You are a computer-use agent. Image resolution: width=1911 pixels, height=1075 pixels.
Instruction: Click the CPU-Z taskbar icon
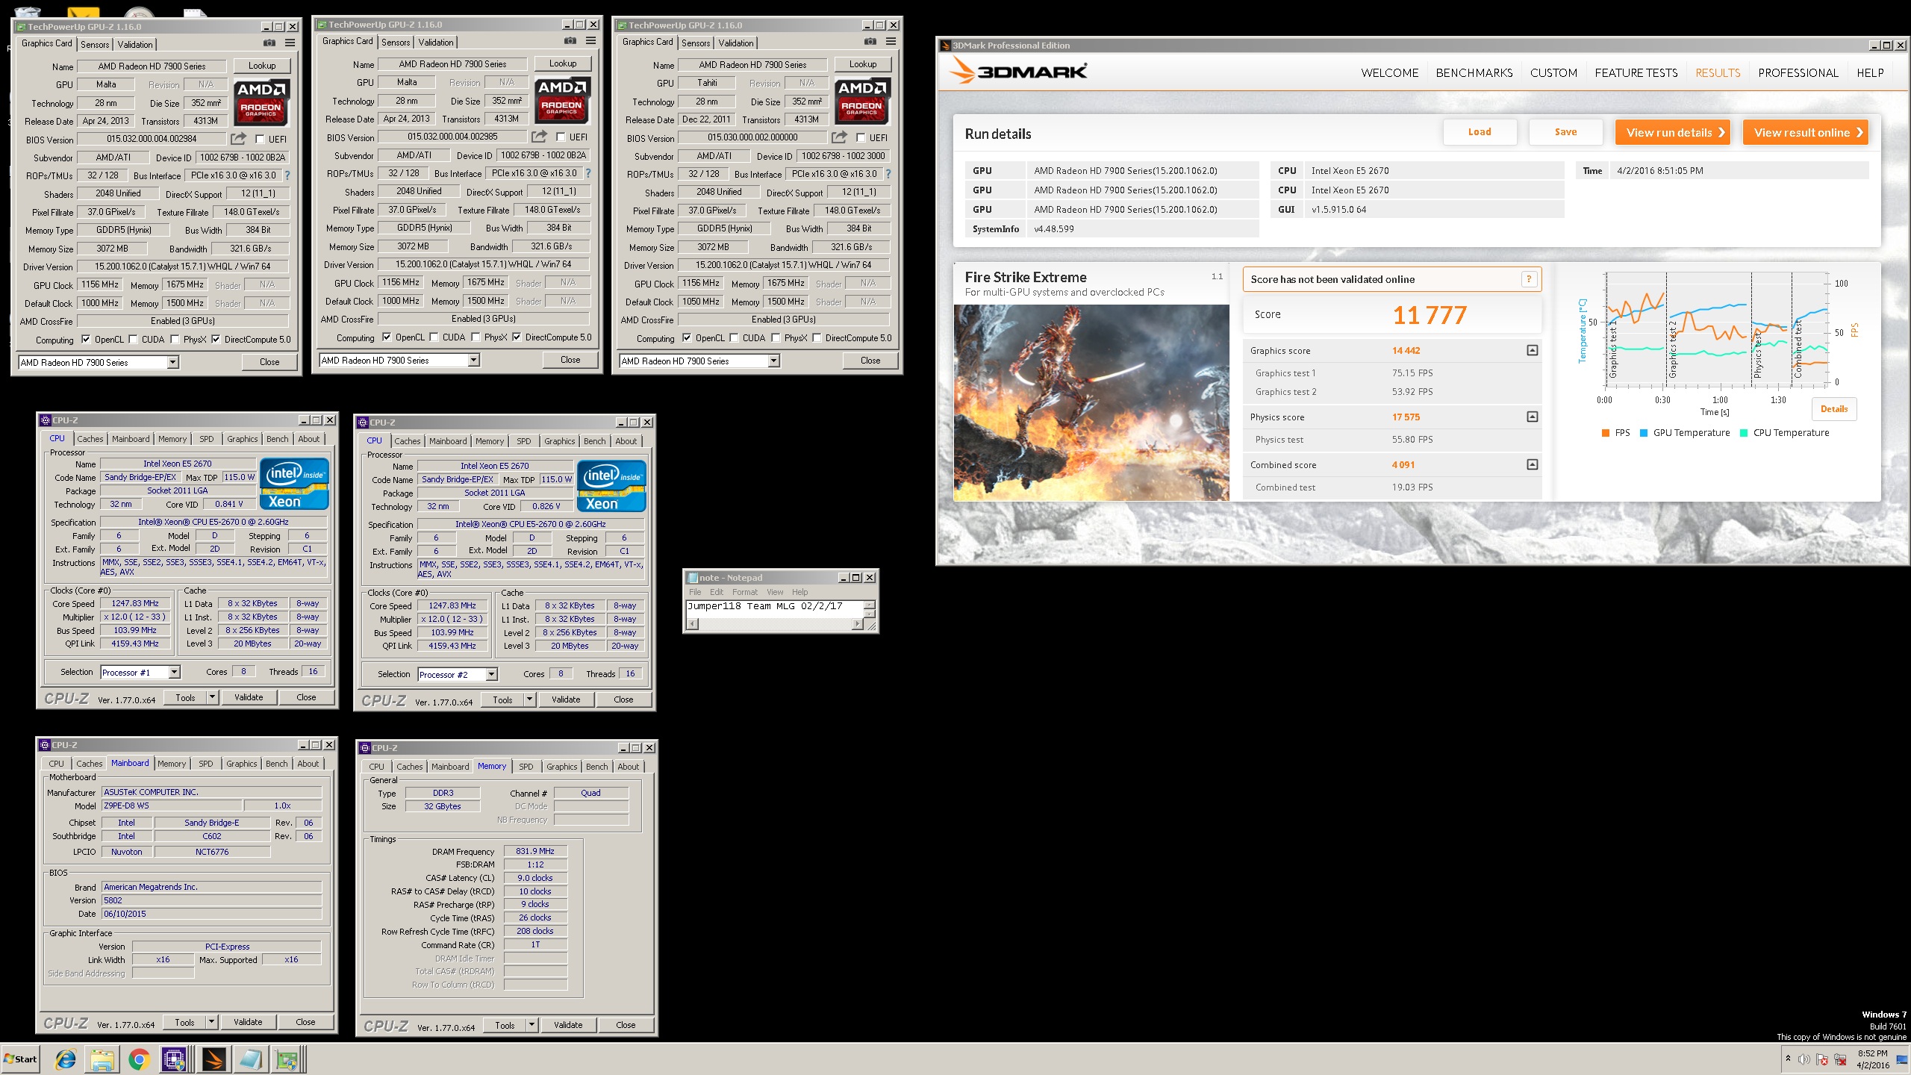coord(174,1059)
